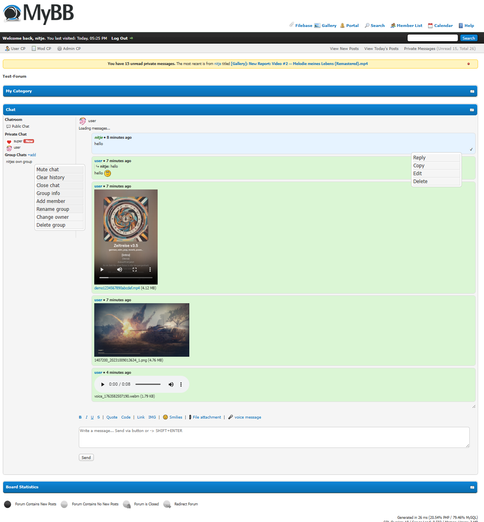
Task: Enter fullscreen on the demo video
Action: point(135,270)
